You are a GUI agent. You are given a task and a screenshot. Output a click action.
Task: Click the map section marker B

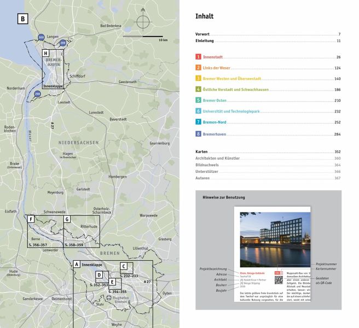tap(22, 19)
